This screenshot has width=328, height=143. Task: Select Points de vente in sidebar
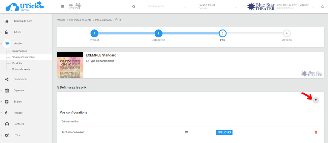(x=21, y=69)
